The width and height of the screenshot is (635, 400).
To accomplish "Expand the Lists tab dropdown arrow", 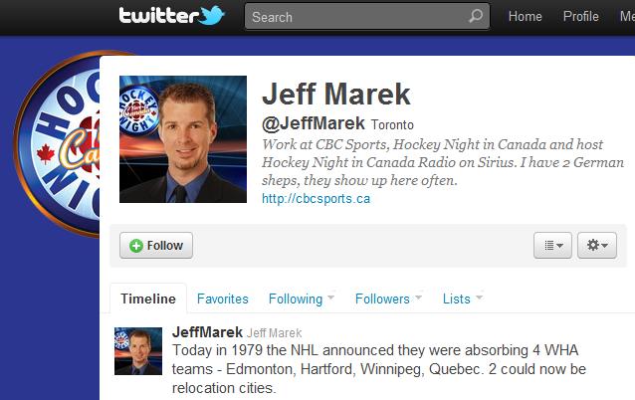I will [x=479, y=298].
